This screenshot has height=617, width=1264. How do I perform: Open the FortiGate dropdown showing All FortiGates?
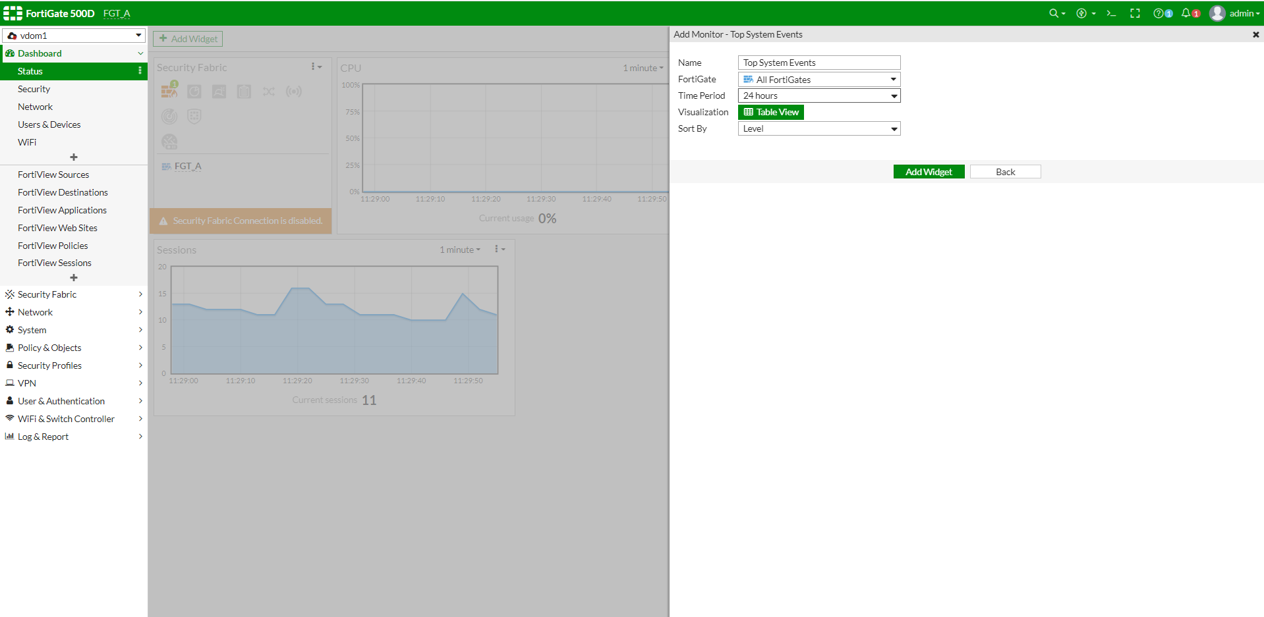[x=819, y=80]
